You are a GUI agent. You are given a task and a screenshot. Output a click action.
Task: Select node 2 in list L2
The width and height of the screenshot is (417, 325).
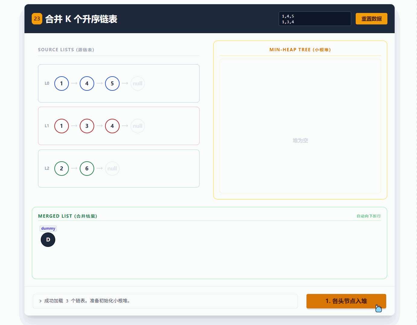[62, 169]
